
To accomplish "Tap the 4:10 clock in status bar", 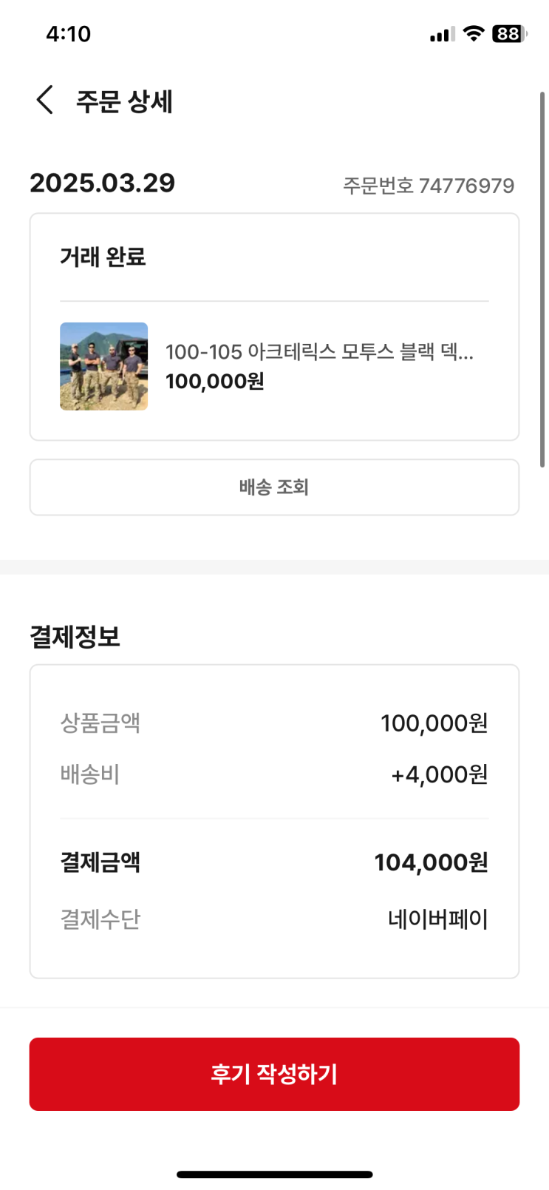I will tap(68, 34).
